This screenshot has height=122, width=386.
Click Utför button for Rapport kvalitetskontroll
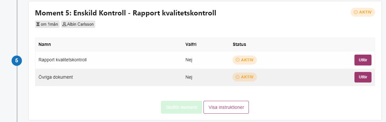coord(363,60)
